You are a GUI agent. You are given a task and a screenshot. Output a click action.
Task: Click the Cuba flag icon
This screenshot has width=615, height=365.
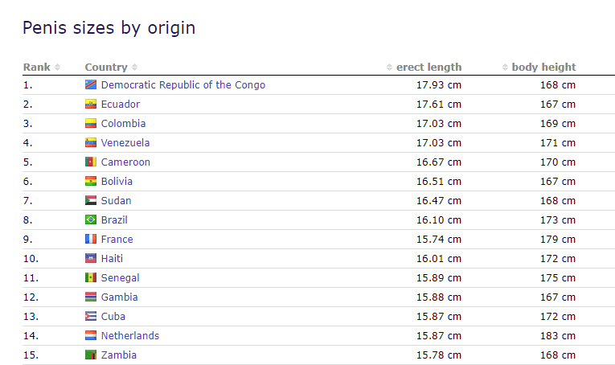pyautogui.click(x=91, y=317)
